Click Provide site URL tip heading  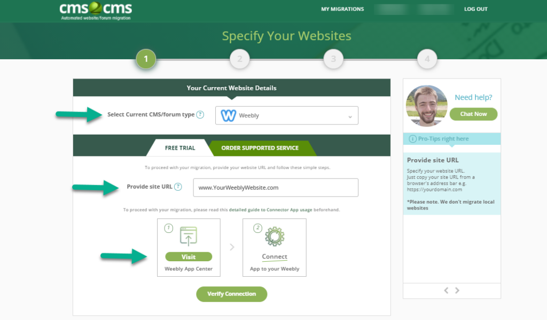433,160
